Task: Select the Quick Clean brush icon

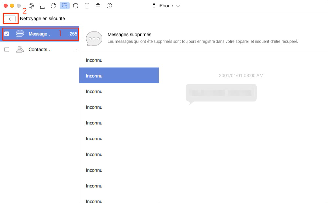Action: (x=42, y=6)
